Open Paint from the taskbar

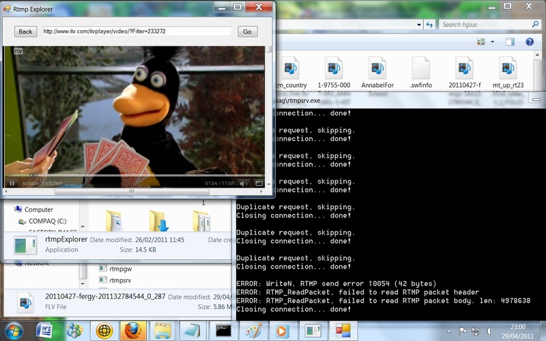tap(253, 331)
